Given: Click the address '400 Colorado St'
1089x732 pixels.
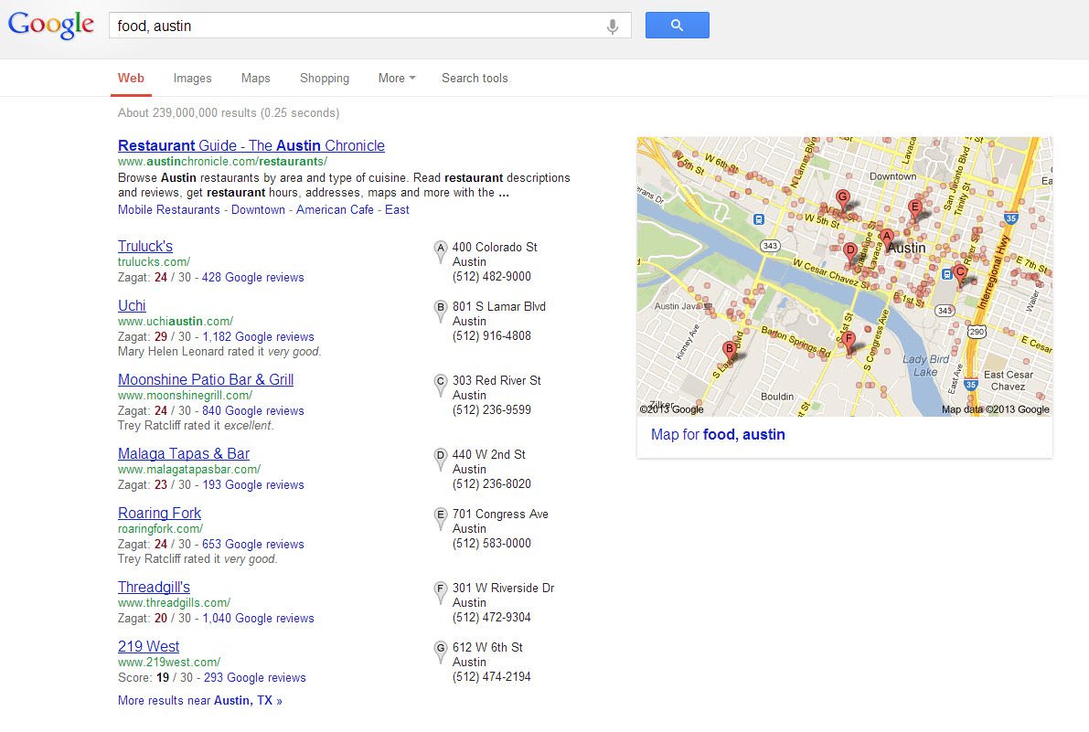Looking at the screenshot, I should [495, 247].
